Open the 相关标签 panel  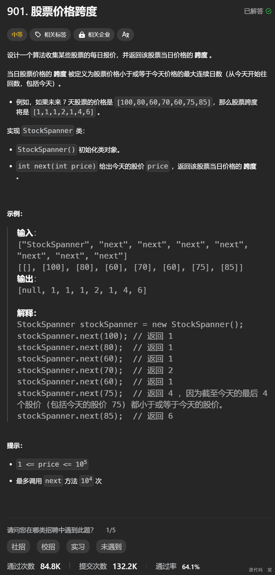(50, 35)
